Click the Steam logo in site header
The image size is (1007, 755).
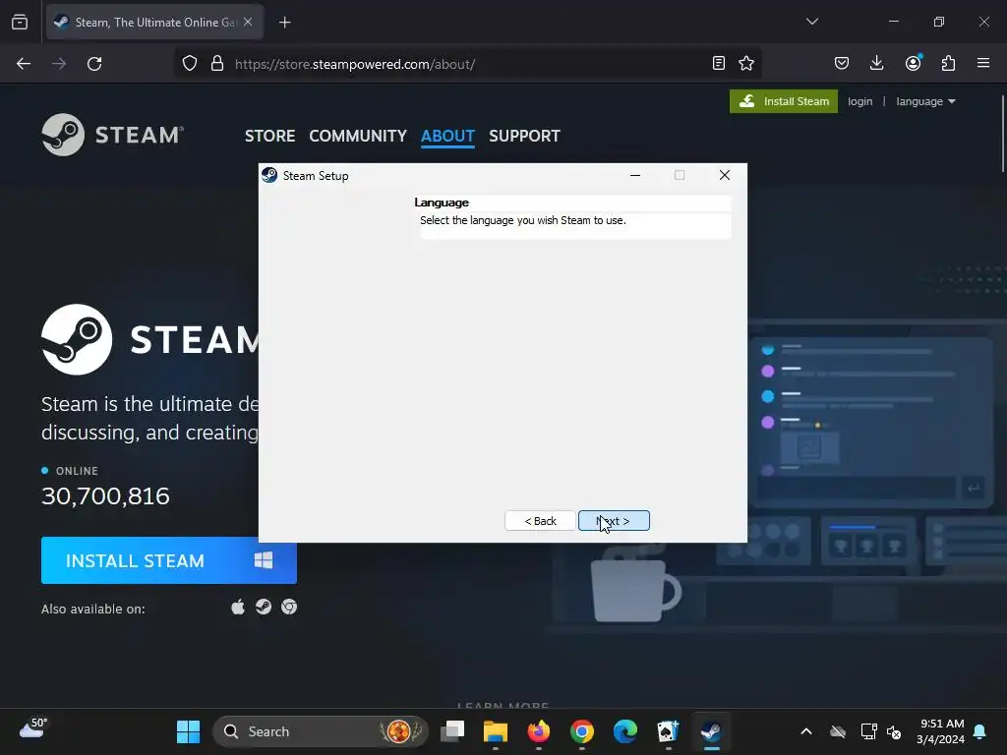(112, 135)
